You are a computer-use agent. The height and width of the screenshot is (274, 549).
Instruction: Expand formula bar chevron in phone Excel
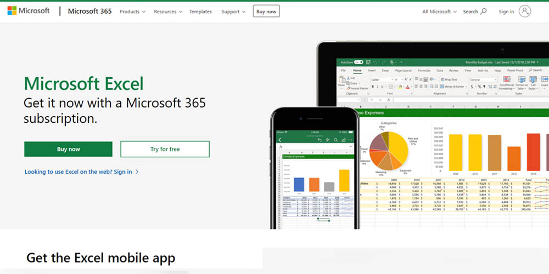tap(350, 146)
